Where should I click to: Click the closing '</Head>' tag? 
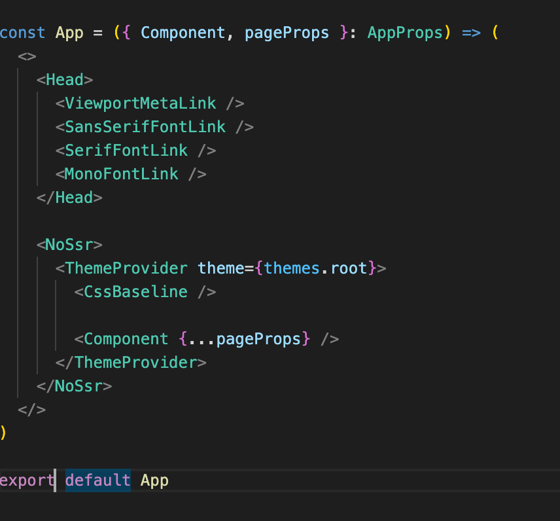69,198
